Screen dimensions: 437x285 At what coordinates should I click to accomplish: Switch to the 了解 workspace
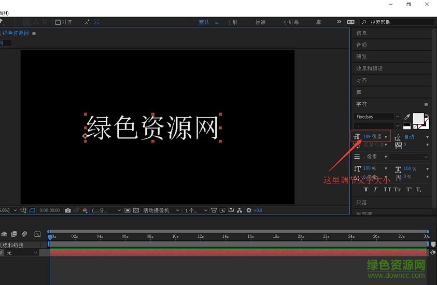232,22
